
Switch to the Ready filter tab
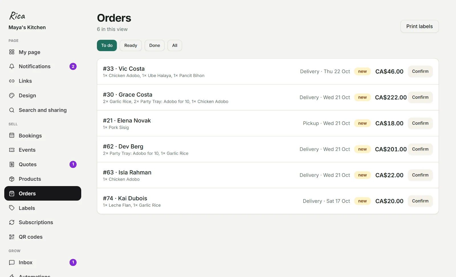[131, 45]
